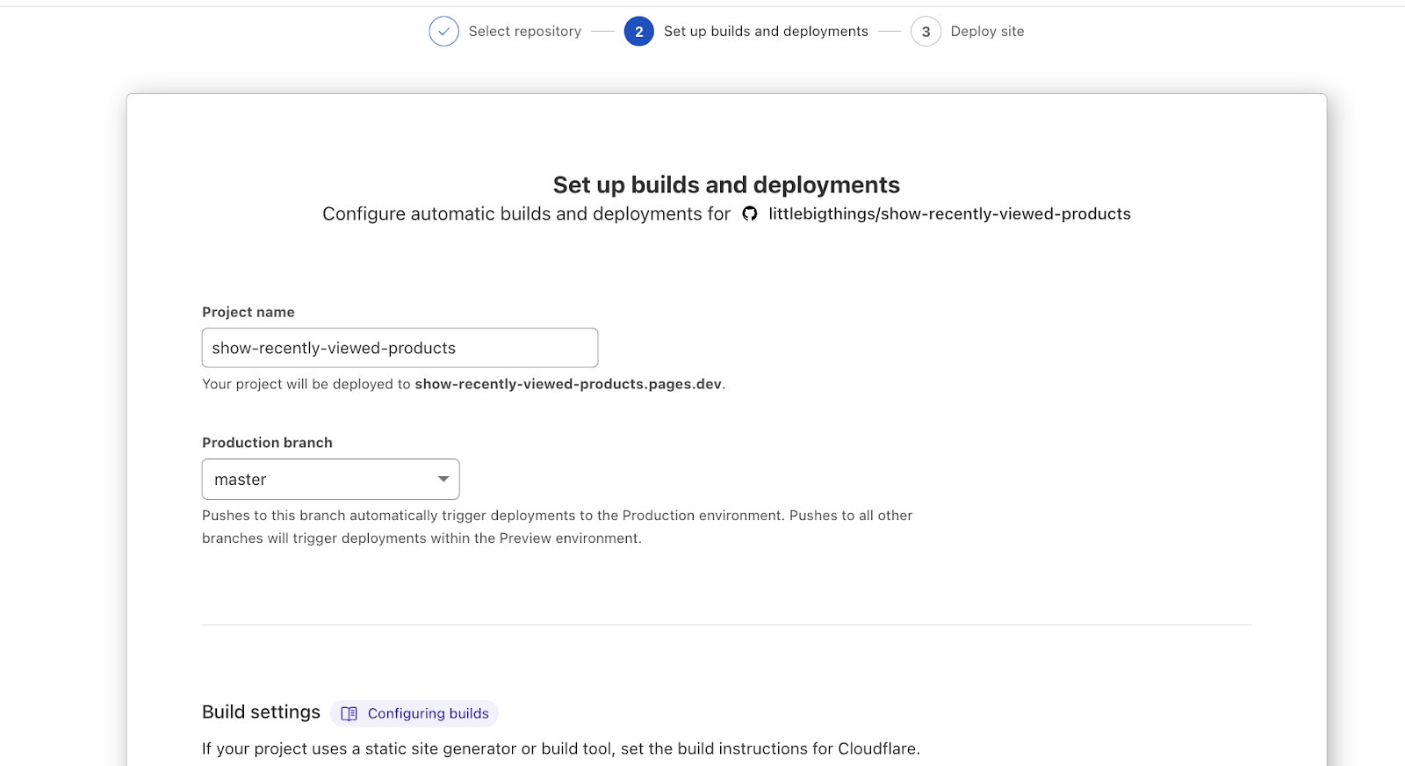The width and height of the screenshot is (1405, 766).
Task: Click the Build settings heading
Action: click(261, 712)
